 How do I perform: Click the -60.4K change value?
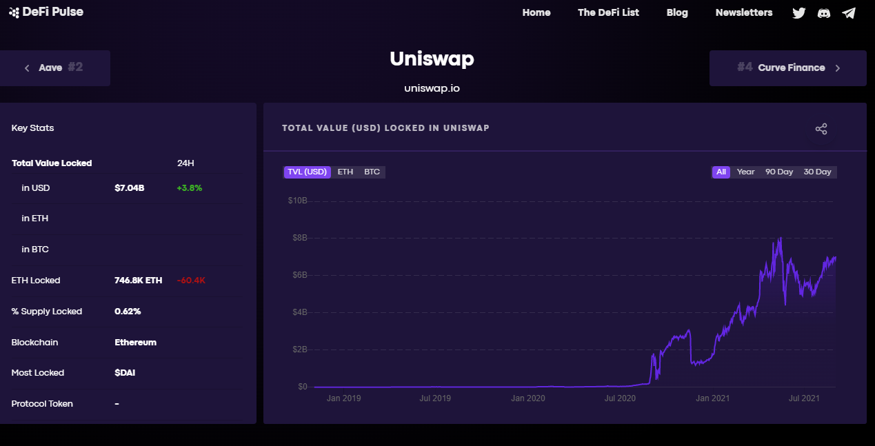coord(192,281)
